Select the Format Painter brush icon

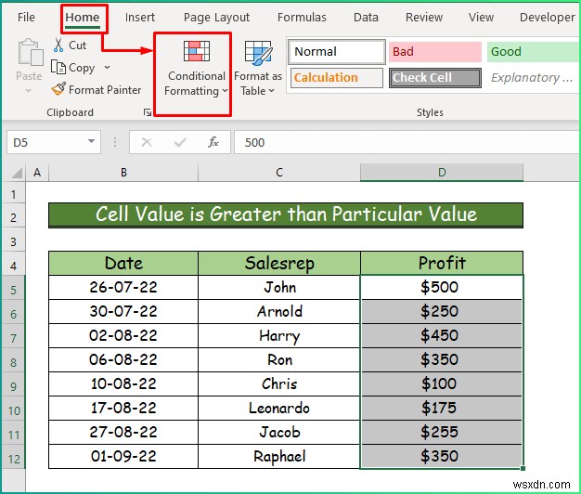click(58, 89)
